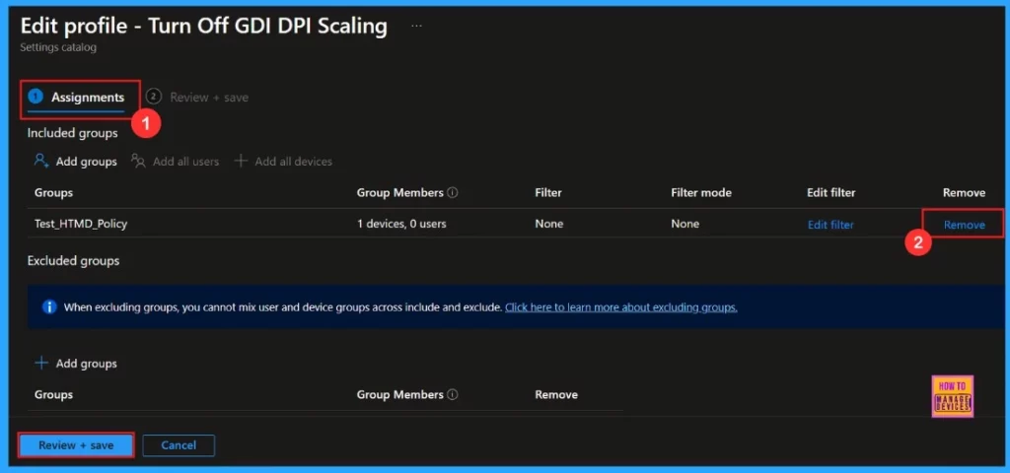Click the Filter mode value 'None'
The height and width of the screenshot is (473, 1010).
click(x=685, y=224)
